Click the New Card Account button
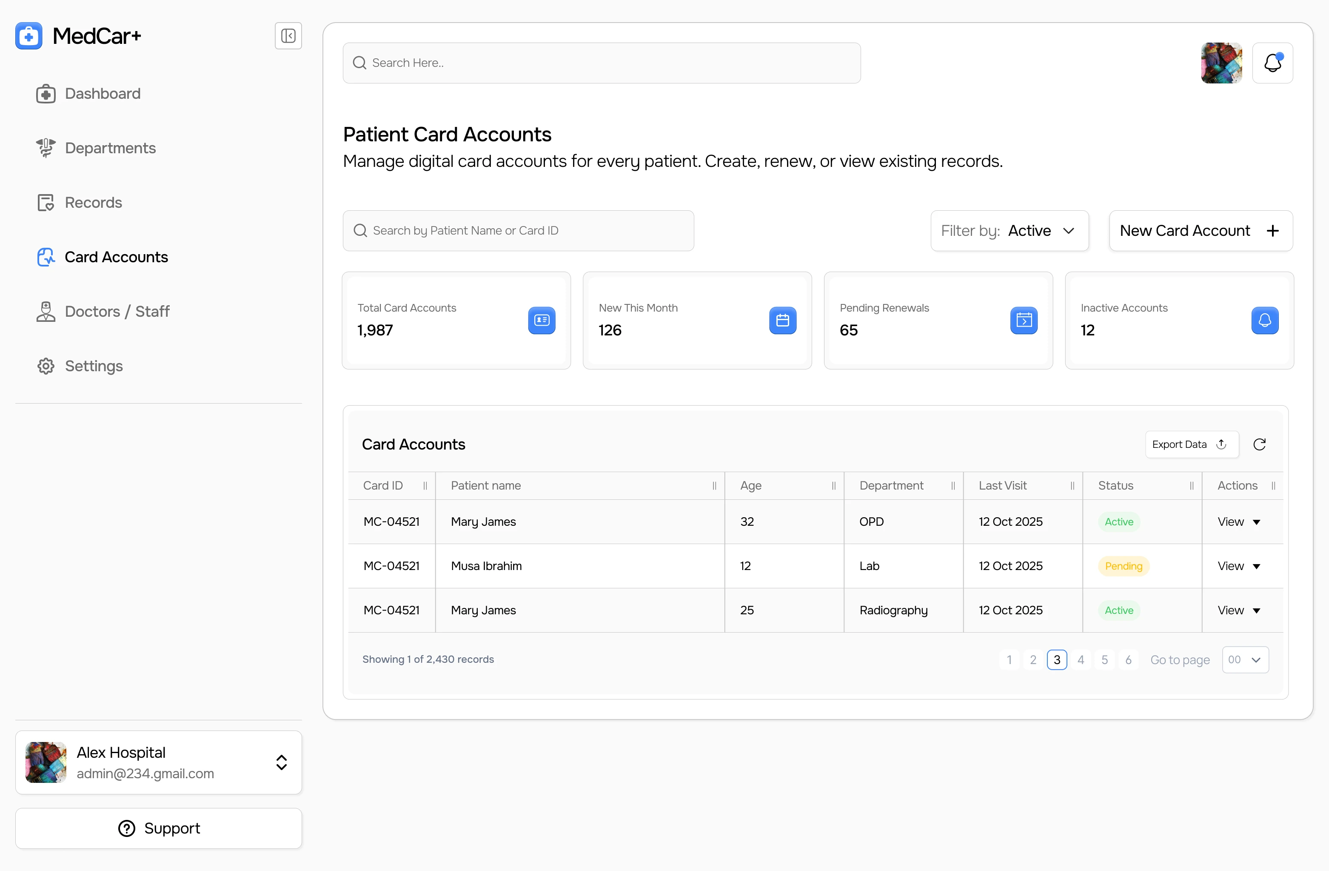The height and width of the screenshot is (871, 1329). 1200,231
